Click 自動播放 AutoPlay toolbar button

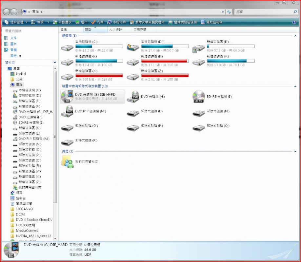[62, 22]
